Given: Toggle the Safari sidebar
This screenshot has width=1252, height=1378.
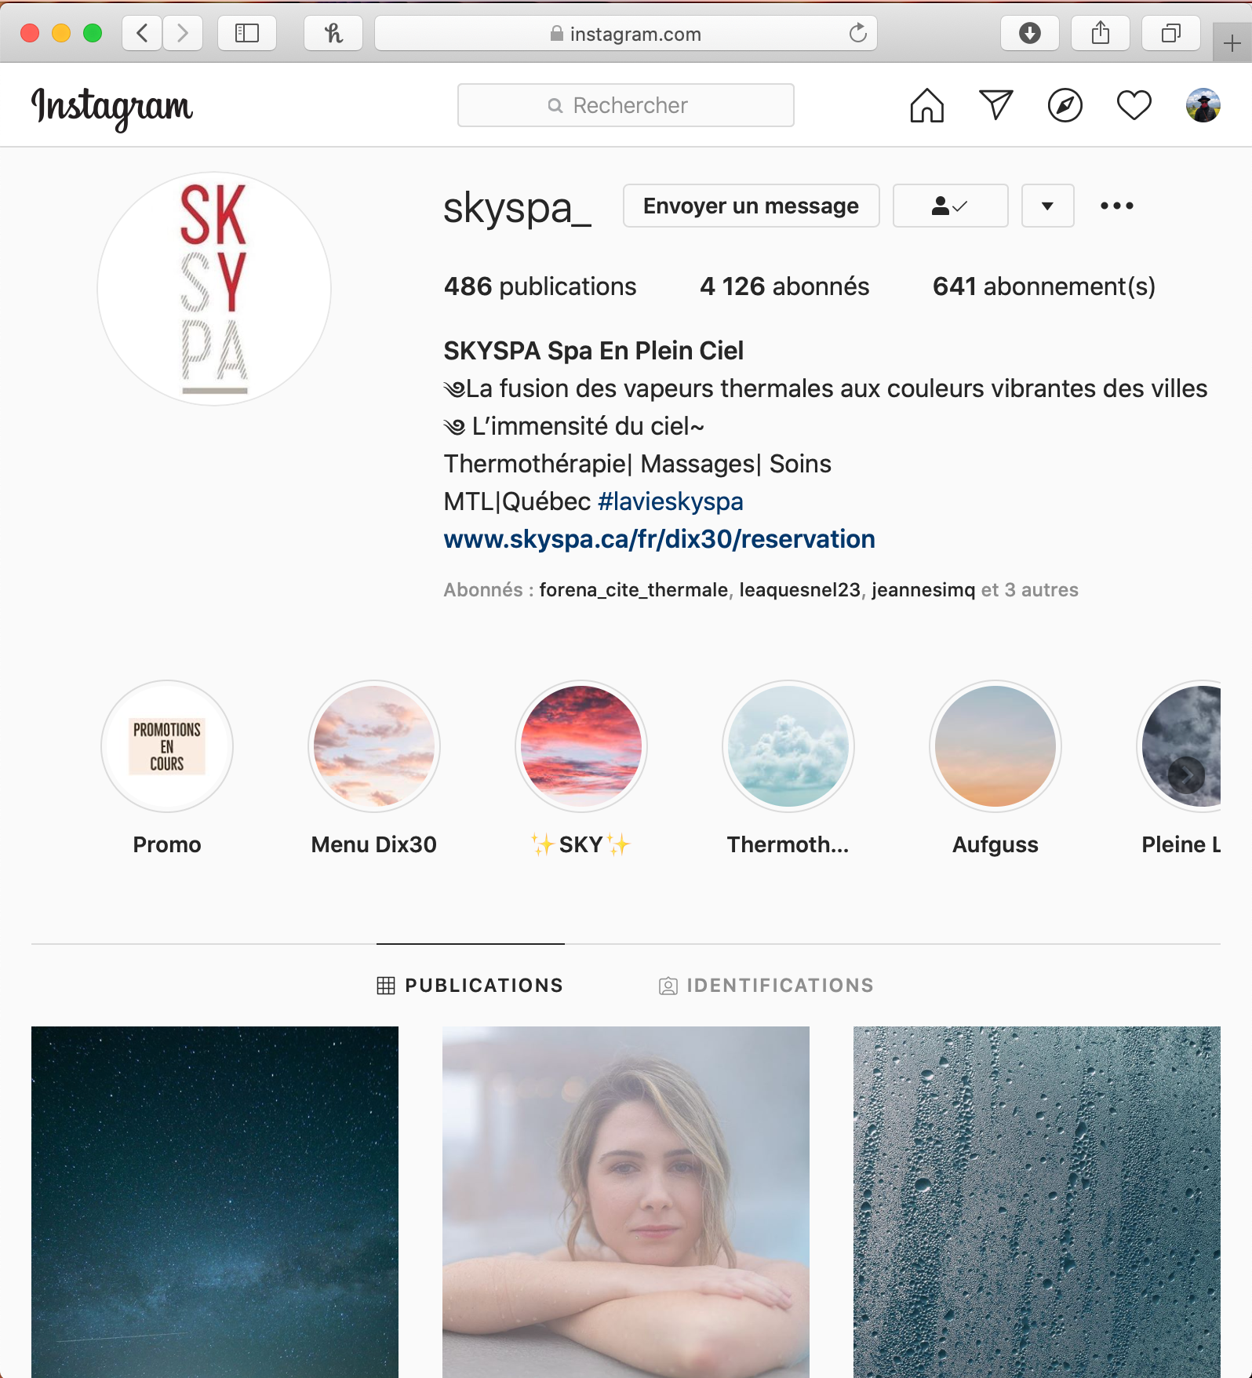Looking at the screenshot, I should pos(246,33).
